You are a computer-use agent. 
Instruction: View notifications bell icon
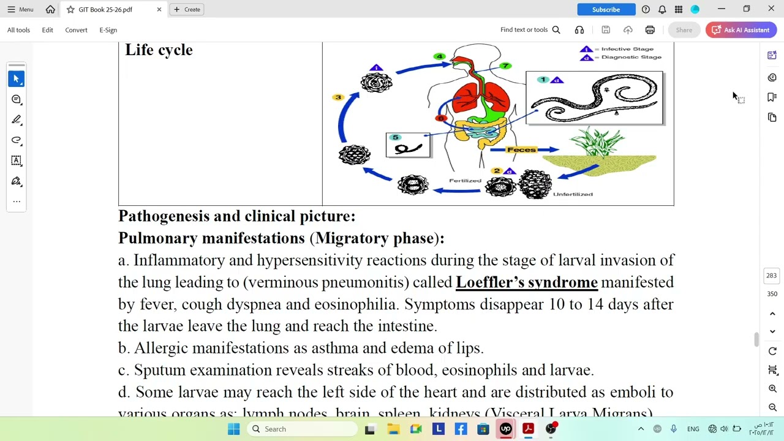[662, 9]
